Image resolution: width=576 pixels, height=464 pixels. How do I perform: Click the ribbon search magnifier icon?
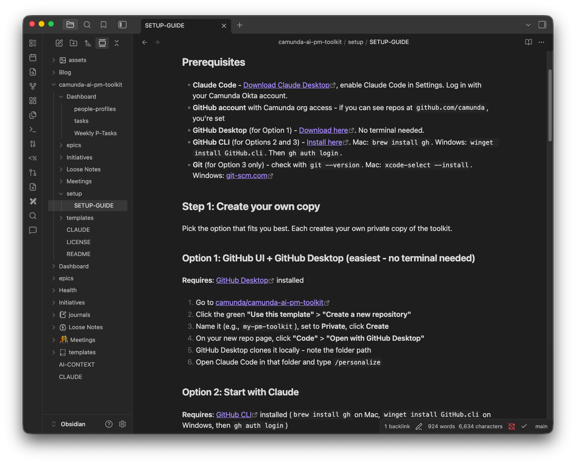click(33, 216)
